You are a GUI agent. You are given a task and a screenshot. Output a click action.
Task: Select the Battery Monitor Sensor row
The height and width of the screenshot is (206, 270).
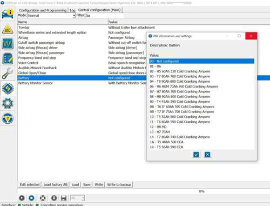pyautogui.click(x=82, y=83)
